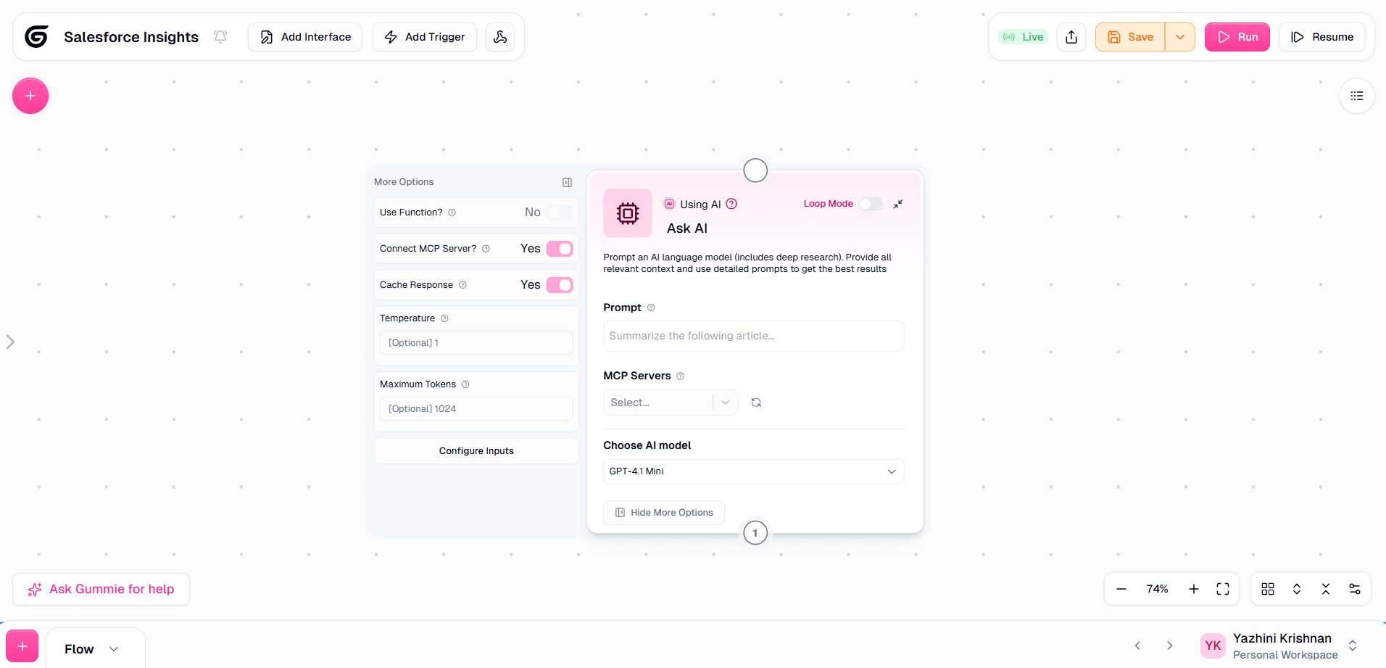Image resolution: width=1386 pixels, height=668 pixels.
Task: Toggle the Use Function switch
Action: (559, 213)
